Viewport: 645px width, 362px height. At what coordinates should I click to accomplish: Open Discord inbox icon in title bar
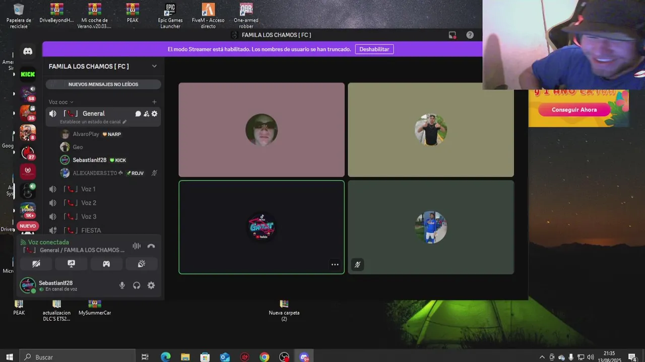[x=452, y=35]
